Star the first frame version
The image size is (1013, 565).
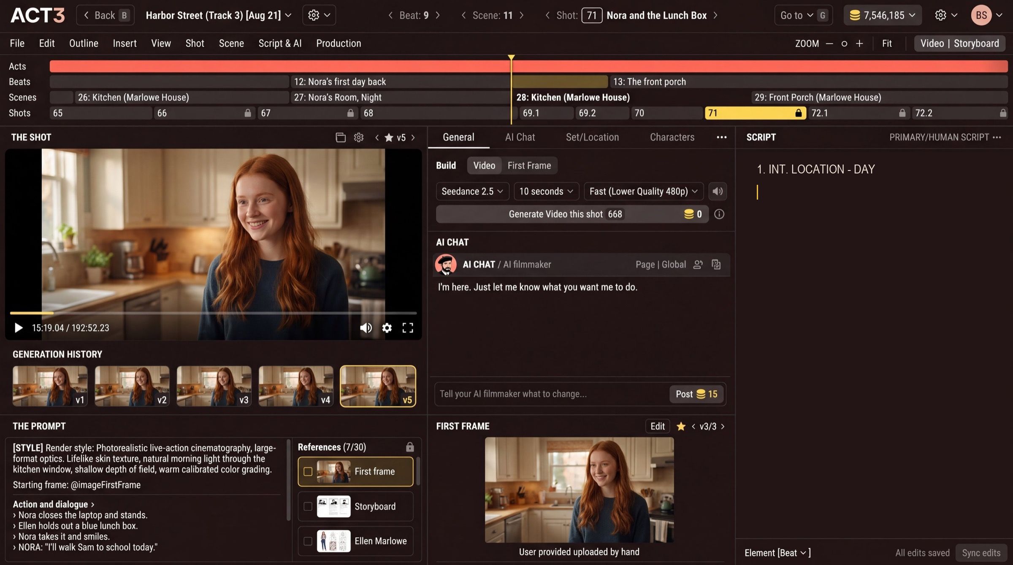(x=681, y=426)
